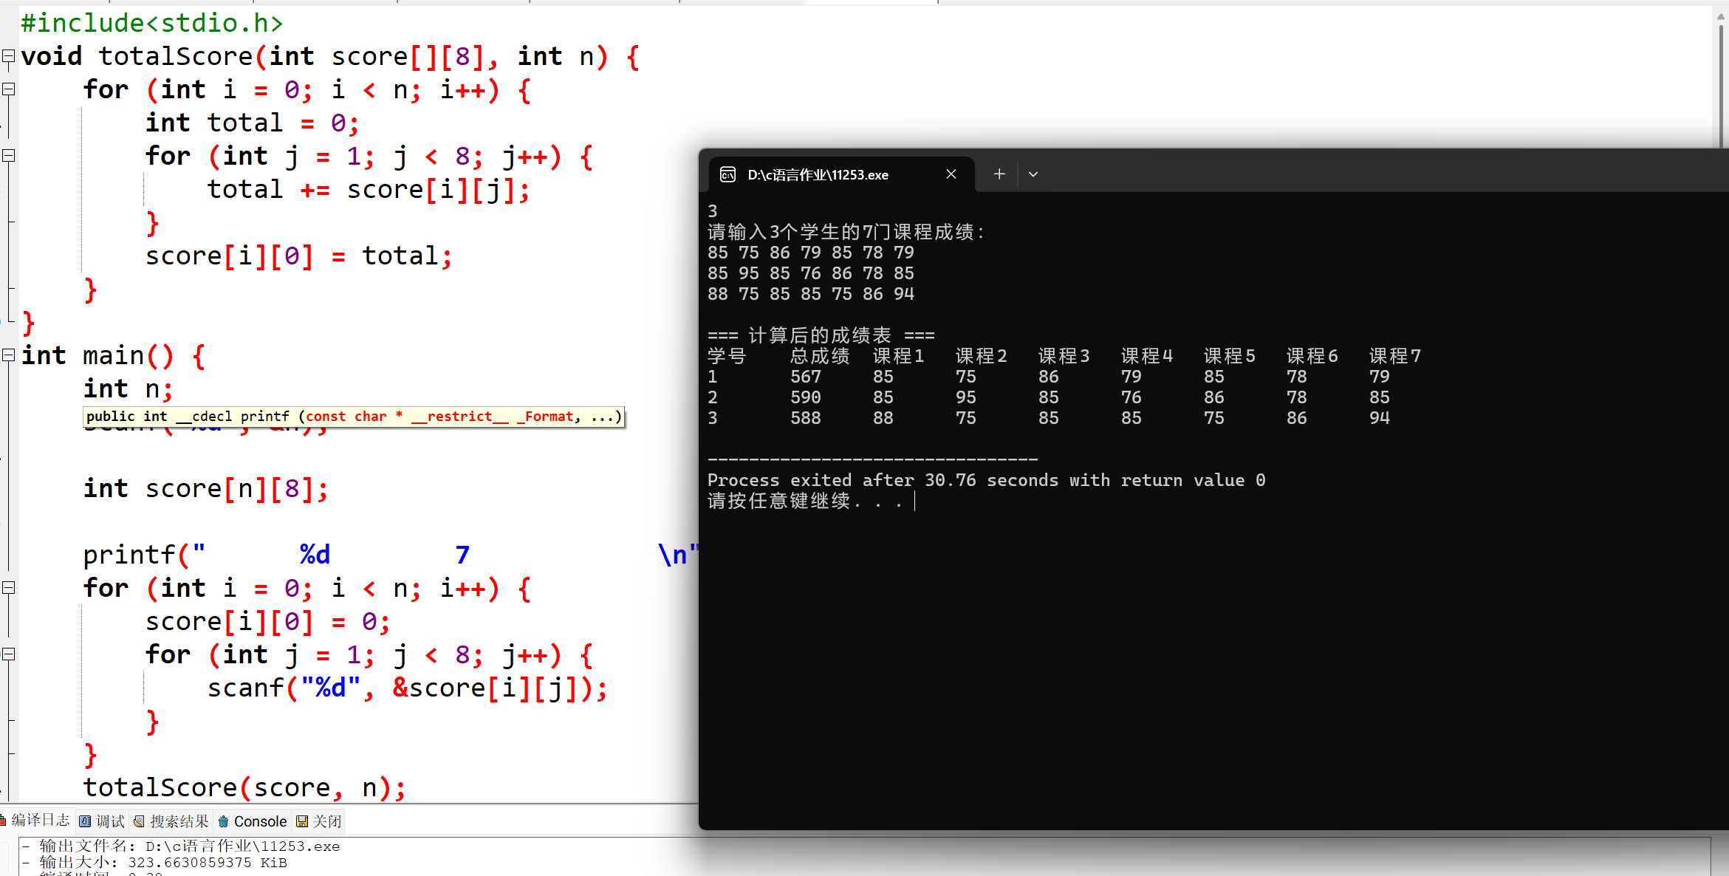The height and width of the screenshot is (876, 1729).
Task: Click the 关闭 close panel tab
Action: [x=319, y=821]
